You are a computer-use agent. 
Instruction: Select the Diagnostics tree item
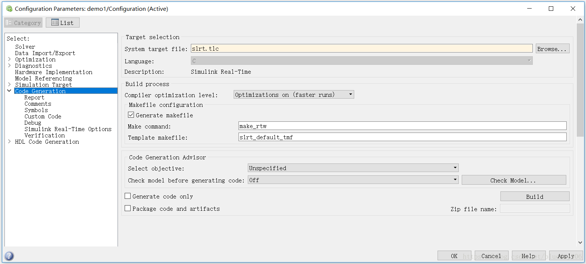33,66
